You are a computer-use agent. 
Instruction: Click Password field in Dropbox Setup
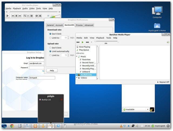point(36,68)
